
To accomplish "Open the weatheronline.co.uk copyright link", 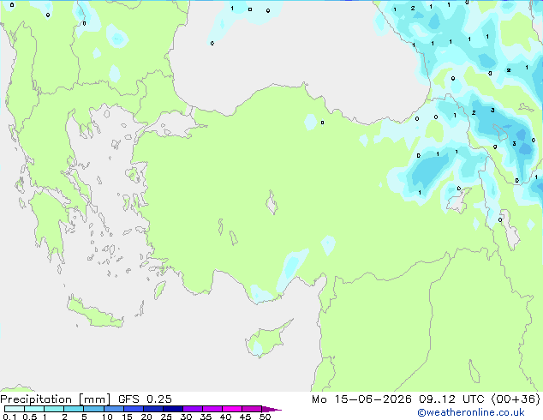I will click(x=471, y=412).
